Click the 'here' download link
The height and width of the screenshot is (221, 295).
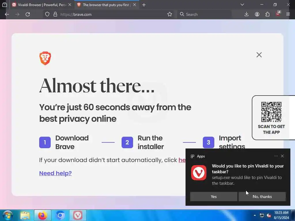[182, 160]
